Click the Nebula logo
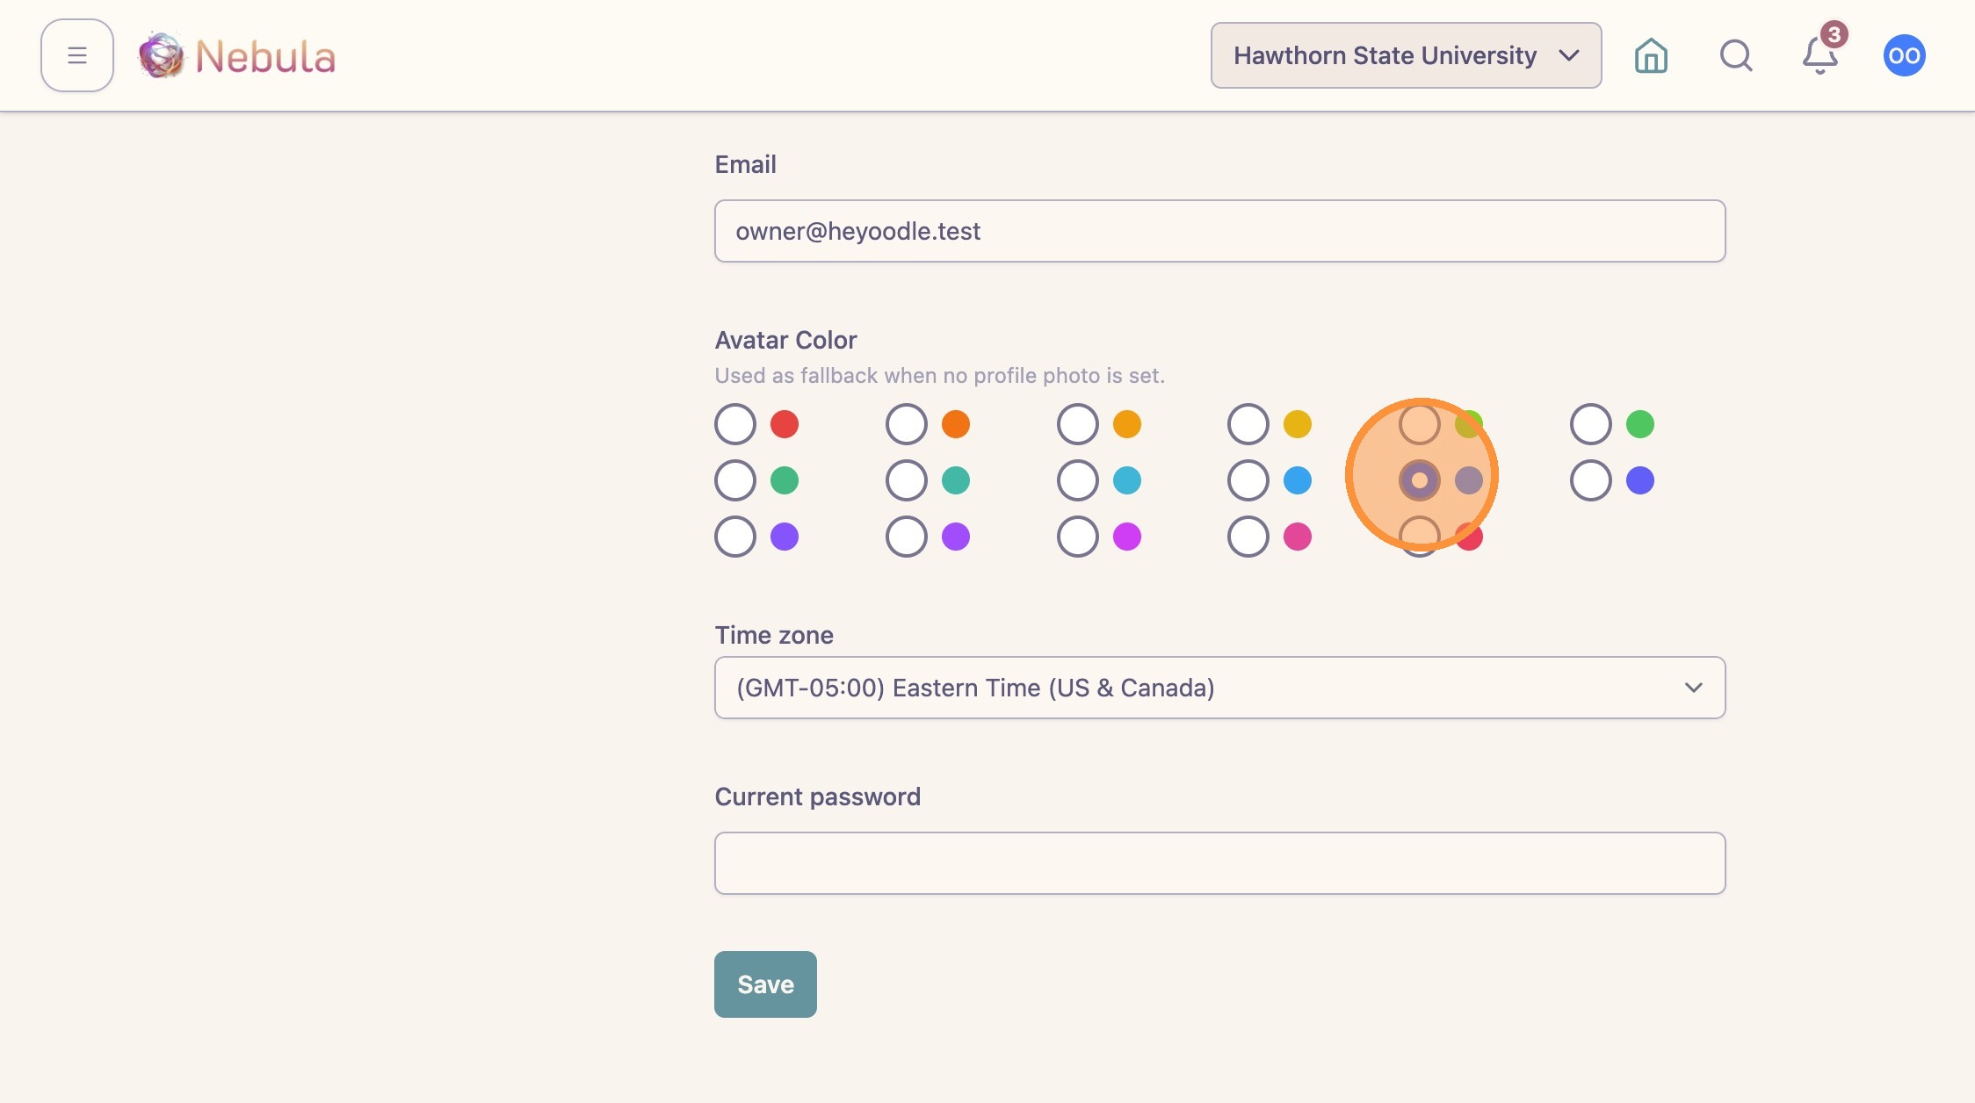1975x1103 pixels. (x=162, y=55)
